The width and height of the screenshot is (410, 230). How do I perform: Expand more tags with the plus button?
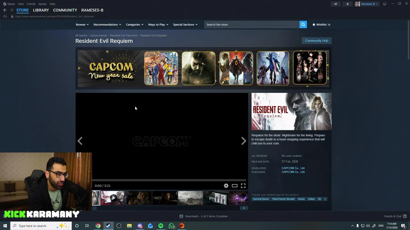tap(325, 199)
